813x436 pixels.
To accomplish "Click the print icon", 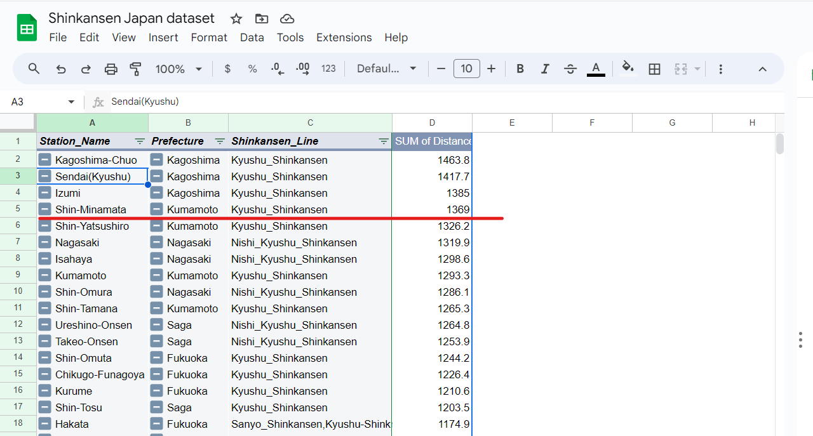I will tap(111, 69).
